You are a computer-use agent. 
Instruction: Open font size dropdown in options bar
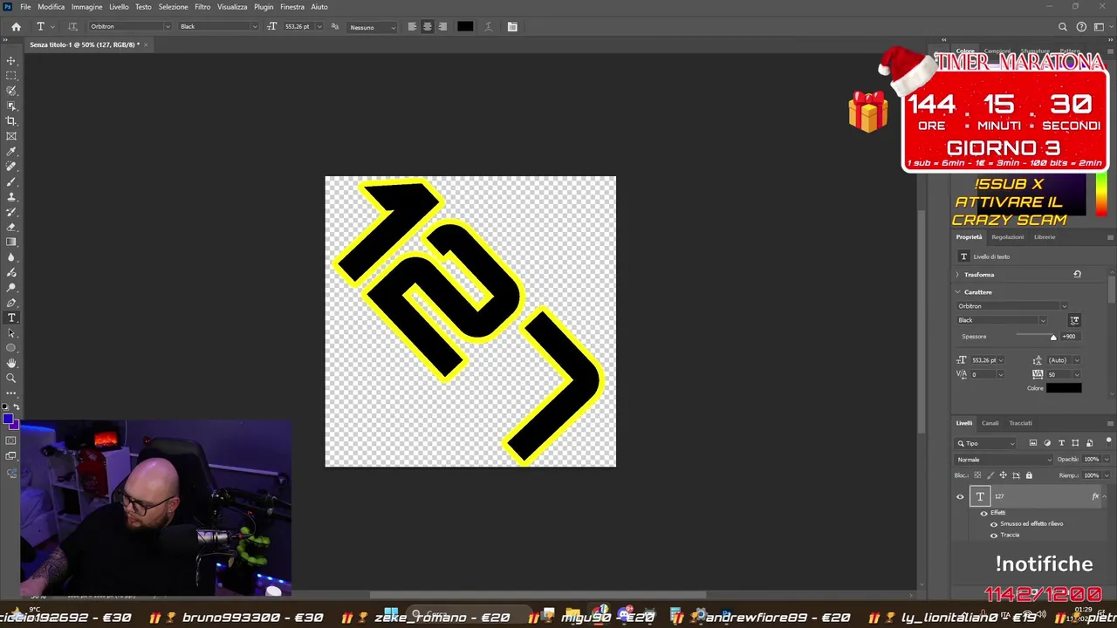pos(319,27)
